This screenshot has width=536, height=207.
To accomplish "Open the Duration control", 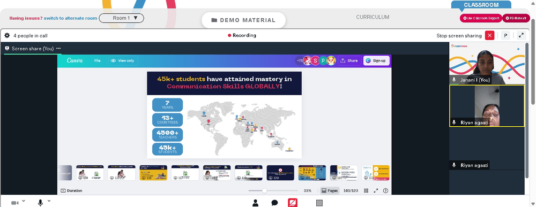I will (x=71, y=190).
